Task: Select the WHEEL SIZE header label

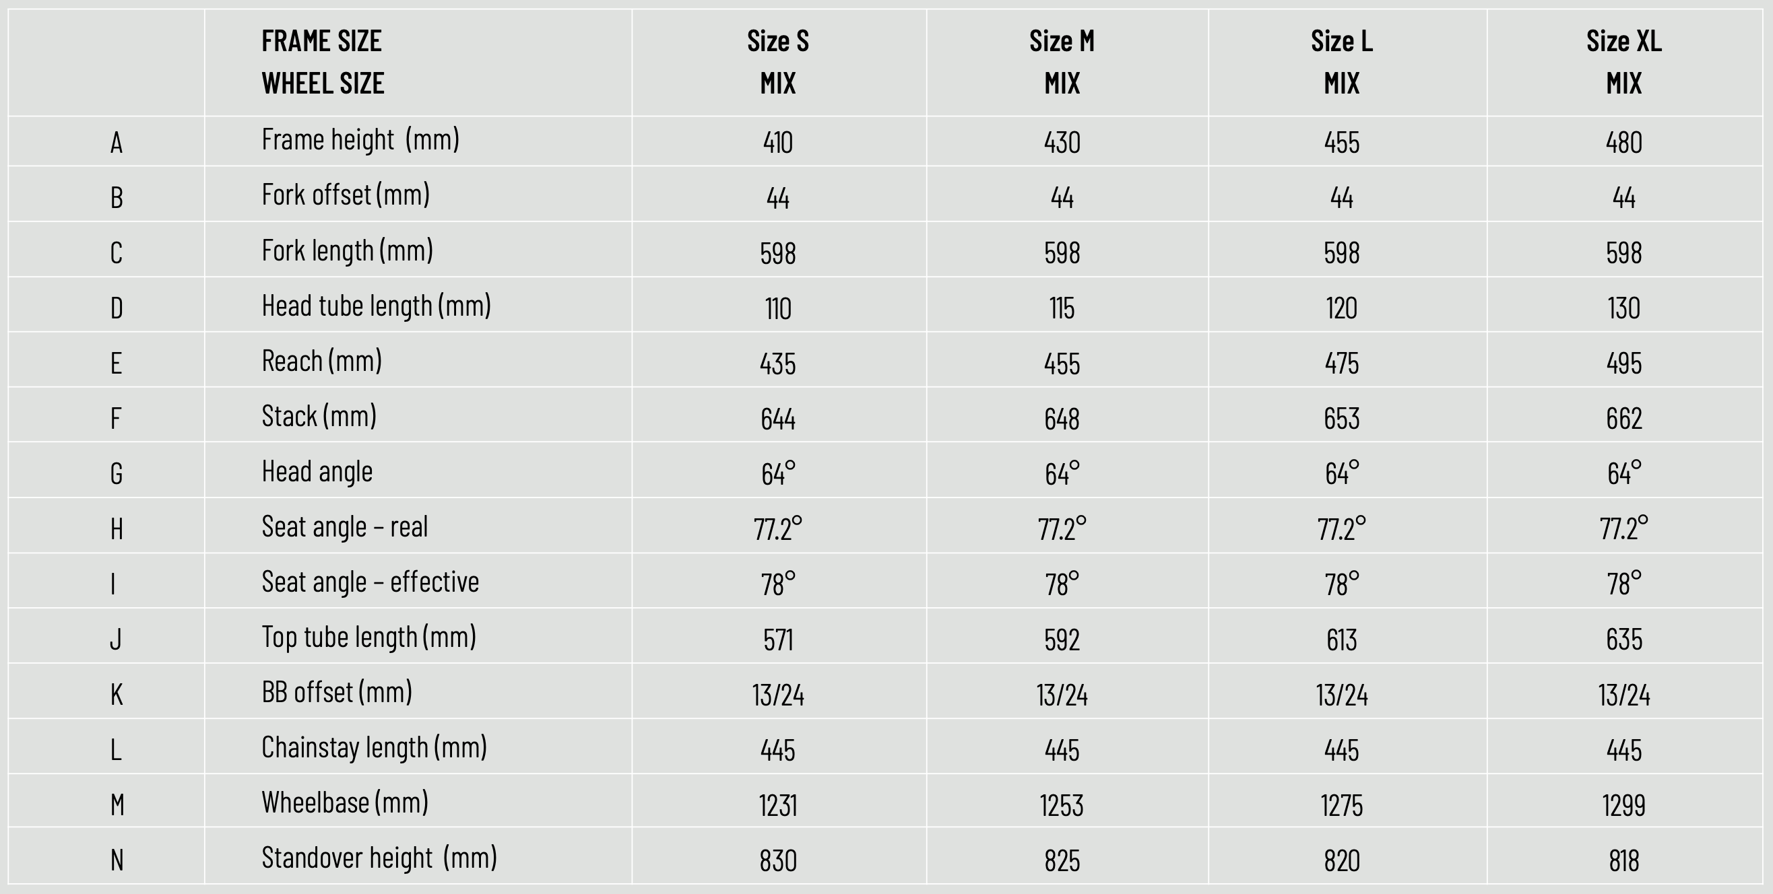Action: pos(323,83)
